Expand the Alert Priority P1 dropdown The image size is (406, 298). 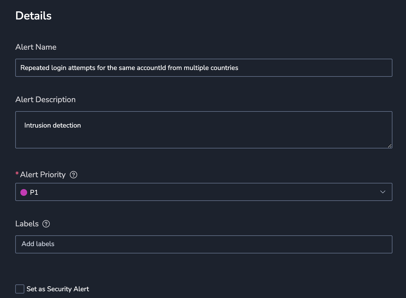point(204,192)
